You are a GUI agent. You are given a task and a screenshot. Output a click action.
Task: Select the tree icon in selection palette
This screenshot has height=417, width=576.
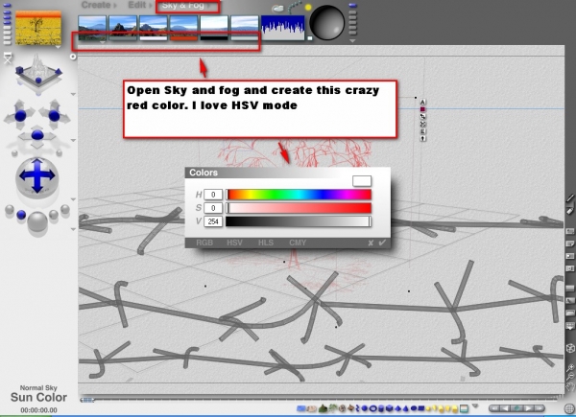(x=333, y=408)
